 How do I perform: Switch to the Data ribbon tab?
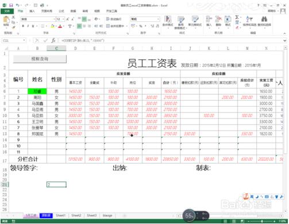73,11
